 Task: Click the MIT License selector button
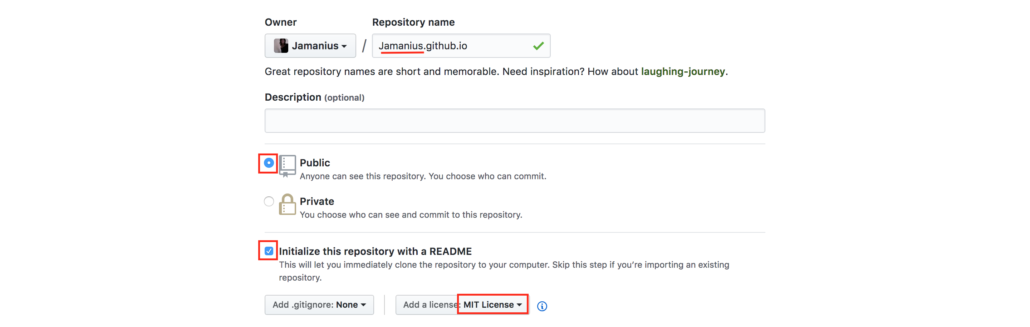[491, 304]
